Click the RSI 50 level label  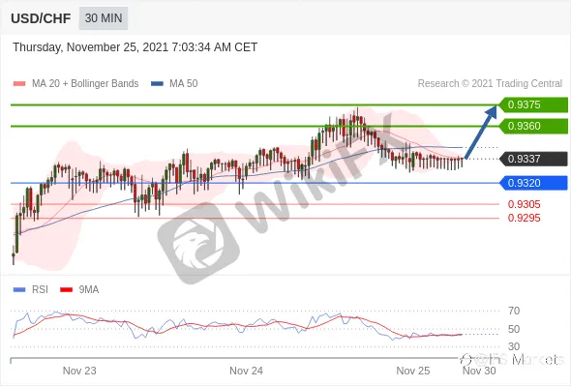click(x=514, y=329)
